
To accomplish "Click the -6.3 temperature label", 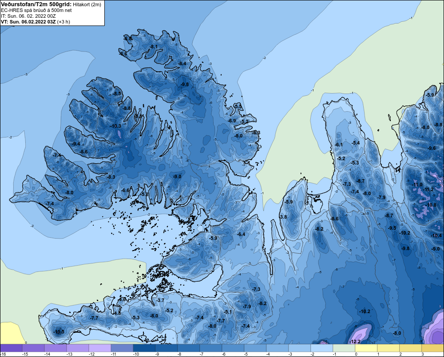I will click(x=256, y=133).
